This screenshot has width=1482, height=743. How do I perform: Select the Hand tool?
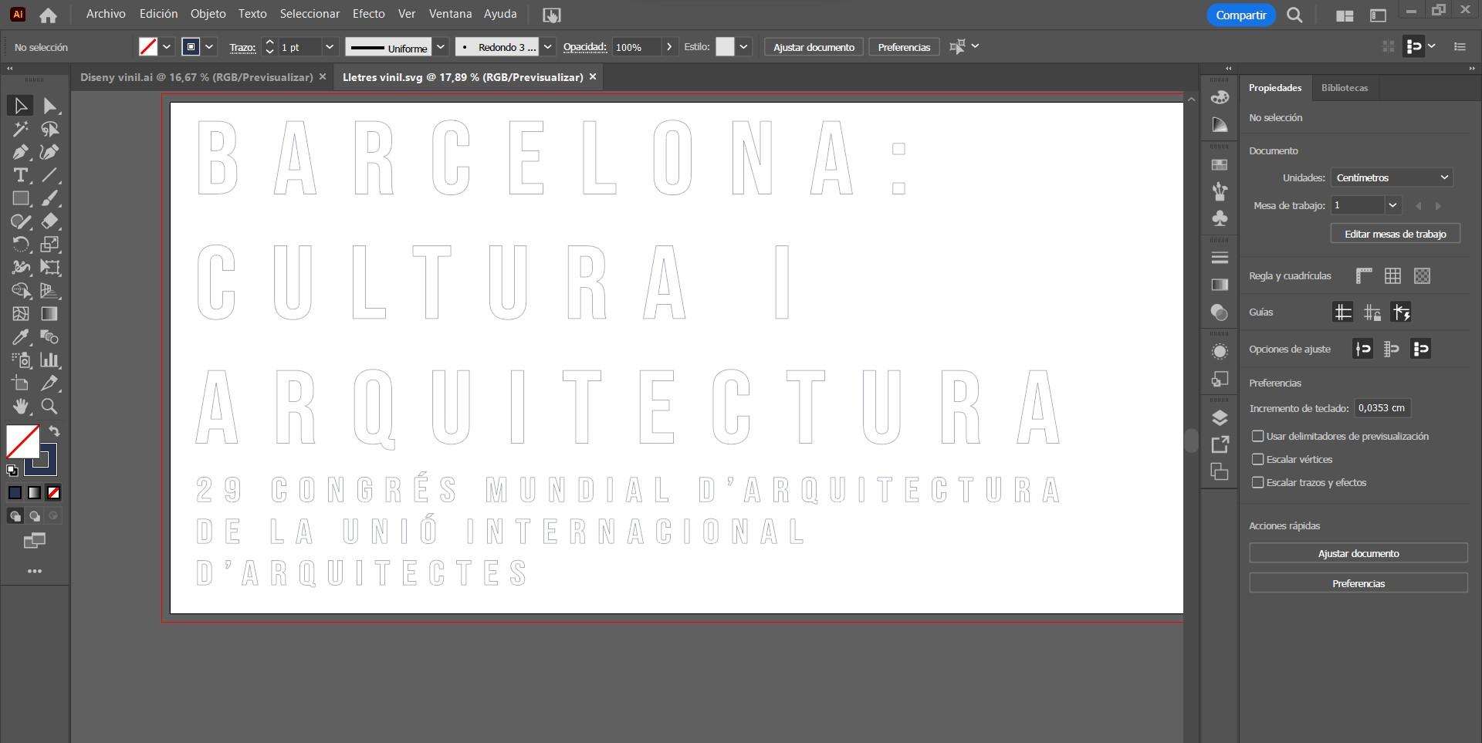pyautogui.click(x=20, y=407)
